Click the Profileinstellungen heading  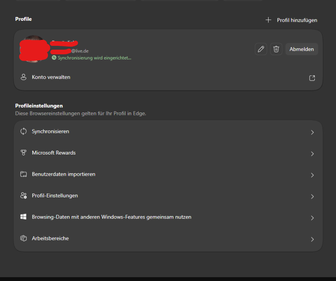pos(39,106)
